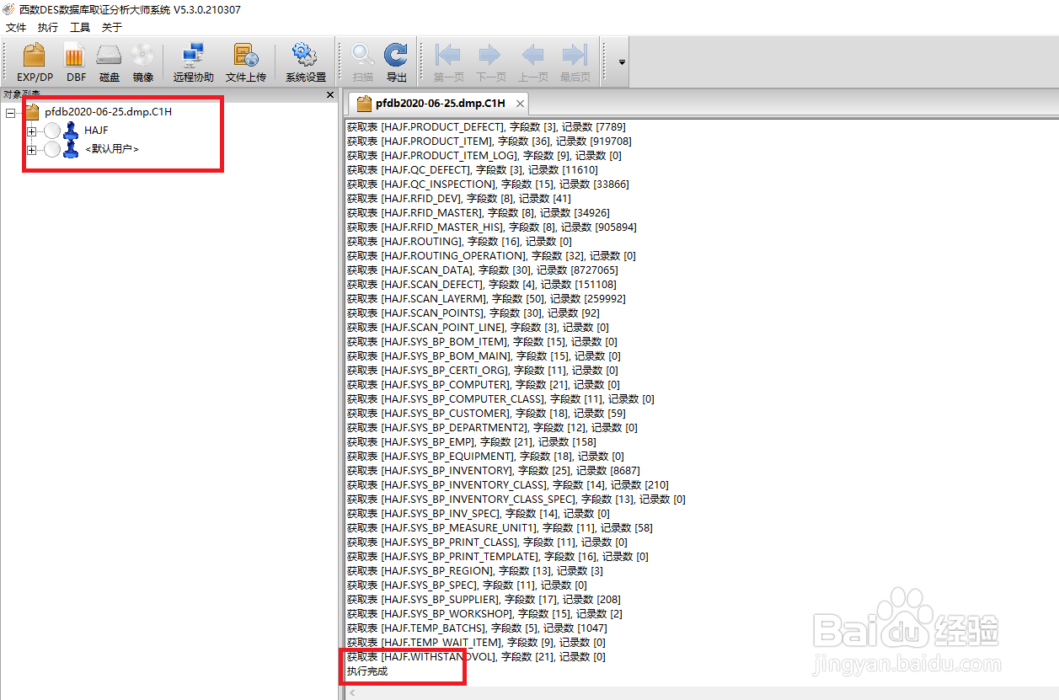Click the dump file icon in tree
This screenshot has height=700, width=1059.
(x=33, y=110)
